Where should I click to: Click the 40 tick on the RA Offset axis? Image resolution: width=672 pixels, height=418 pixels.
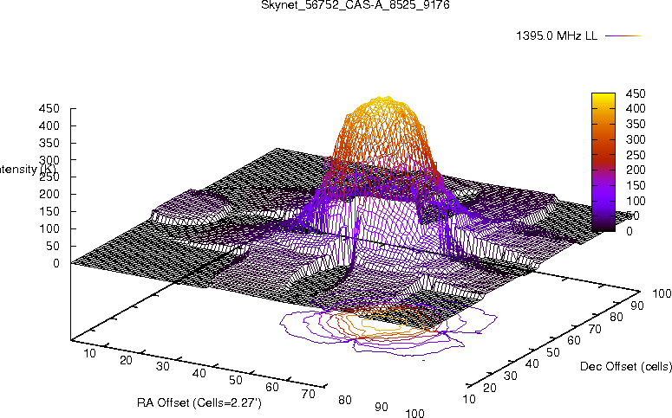pyautogui.click(x=199, y=374)
